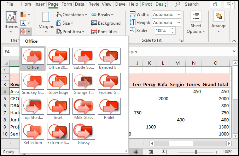Image resolution: width=239 pixels, height=156 pixels.
Task: Collapse the ribbon
Action: 234,41
